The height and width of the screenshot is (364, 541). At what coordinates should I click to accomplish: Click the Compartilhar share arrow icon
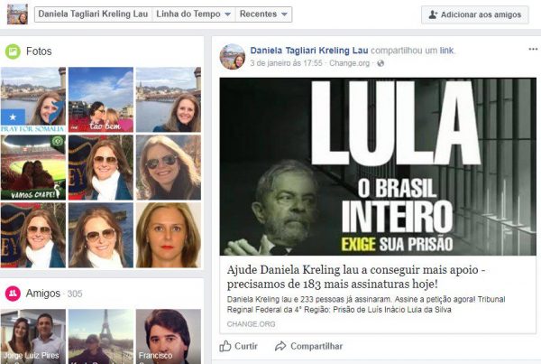tap(280, 346)
